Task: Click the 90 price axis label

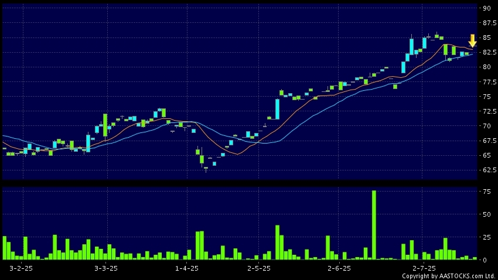Action: tap(486, 9)
